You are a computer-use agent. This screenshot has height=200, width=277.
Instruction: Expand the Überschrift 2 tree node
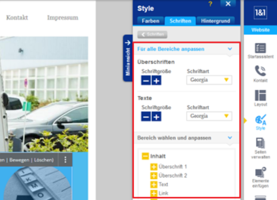(x=154, y=176)
